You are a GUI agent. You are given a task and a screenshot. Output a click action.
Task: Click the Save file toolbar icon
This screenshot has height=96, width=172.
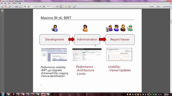pyautogui.click(x=13, y=6)
